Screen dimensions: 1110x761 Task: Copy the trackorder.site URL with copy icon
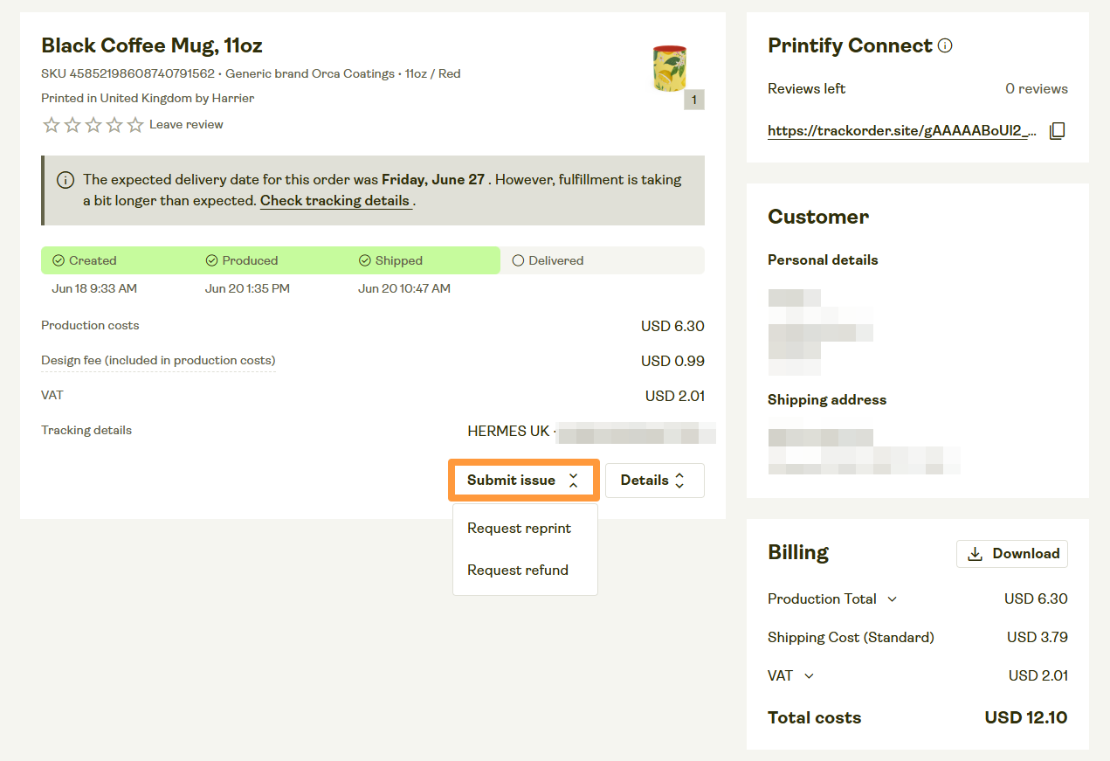click(1057, 129)
